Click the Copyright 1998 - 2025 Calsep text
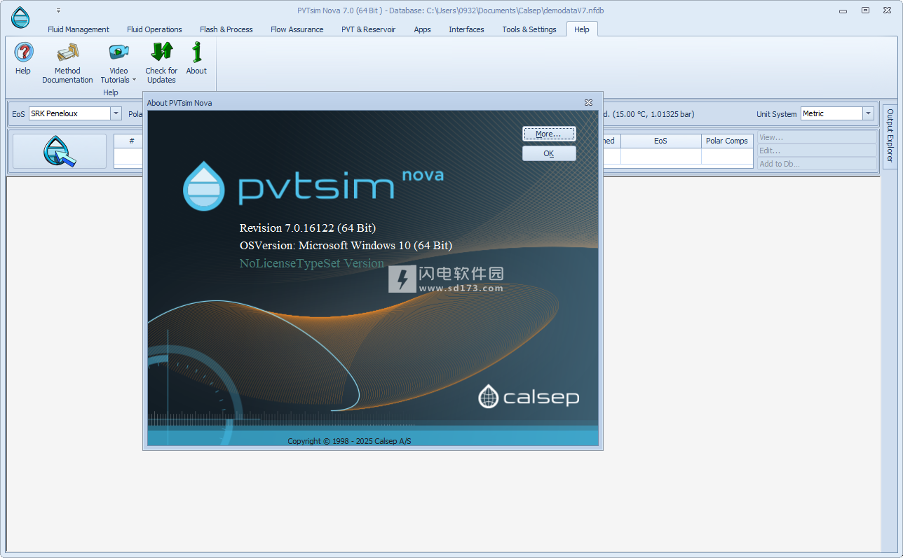This screenshot has width=903, height=558. click(349, 441)
